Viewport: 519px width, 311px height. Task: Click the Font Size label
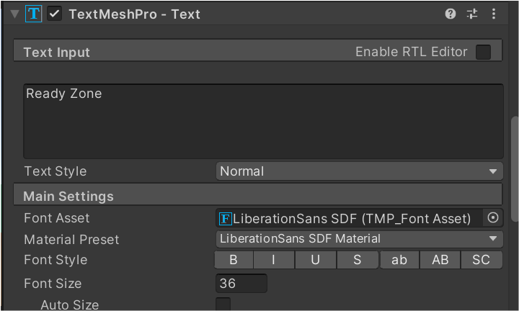[x=53, y=284]
